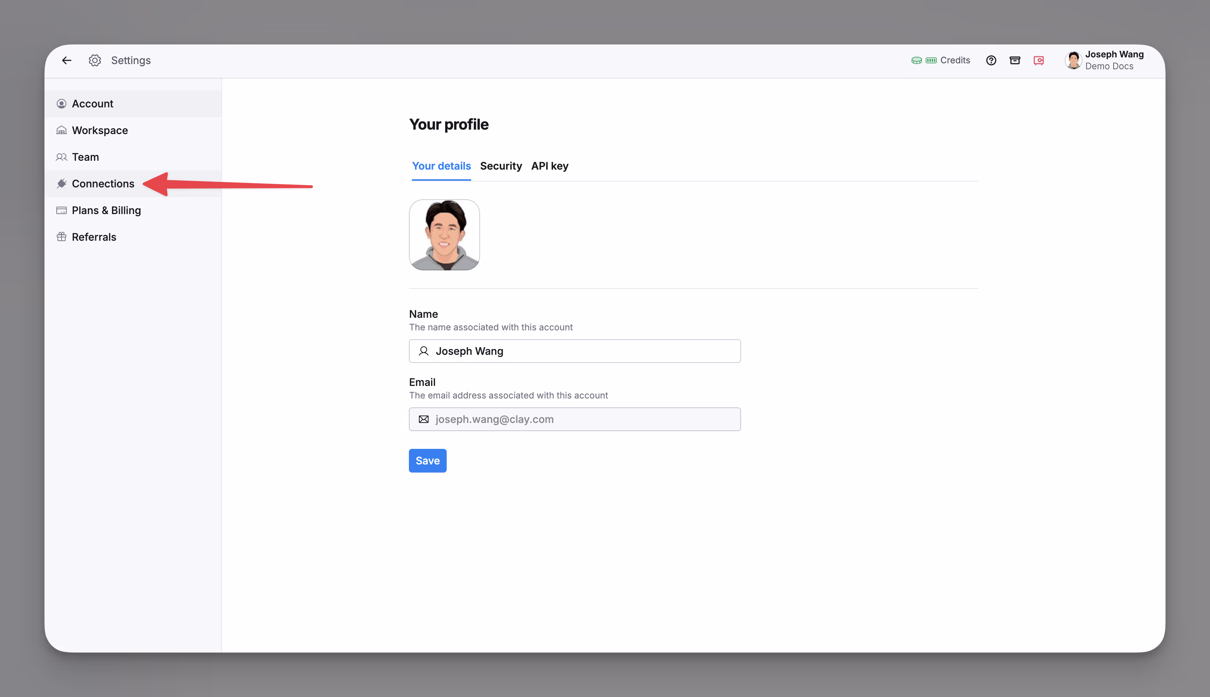Click Joseph Wang's small header avatar
The width and height of the screenshot is (1210, 697).
click(x=1073, y=60)
